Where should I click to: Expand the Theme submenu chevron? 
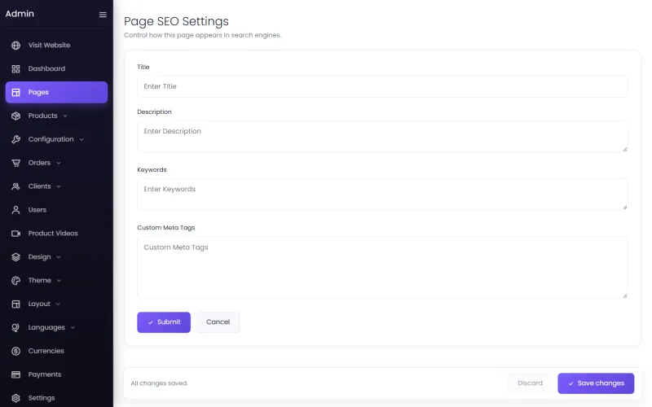(59, 281)
